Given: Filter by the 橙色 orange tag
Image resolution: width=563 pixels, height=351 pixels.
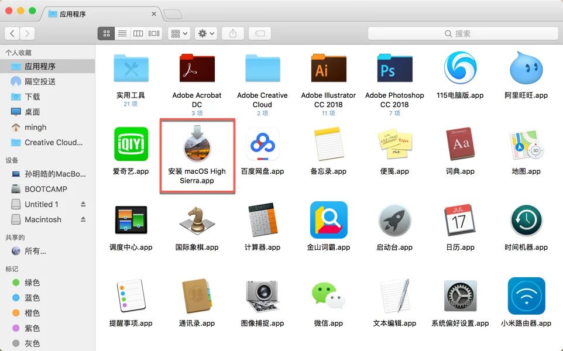Looking at the screenshot, I should [47, 313].
